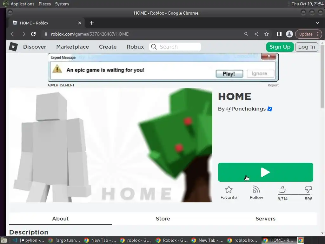Image resolution: width=325 pixels, height=244 pixels.
Task: Go back with the browser back arrow
Action: point(13,34)
